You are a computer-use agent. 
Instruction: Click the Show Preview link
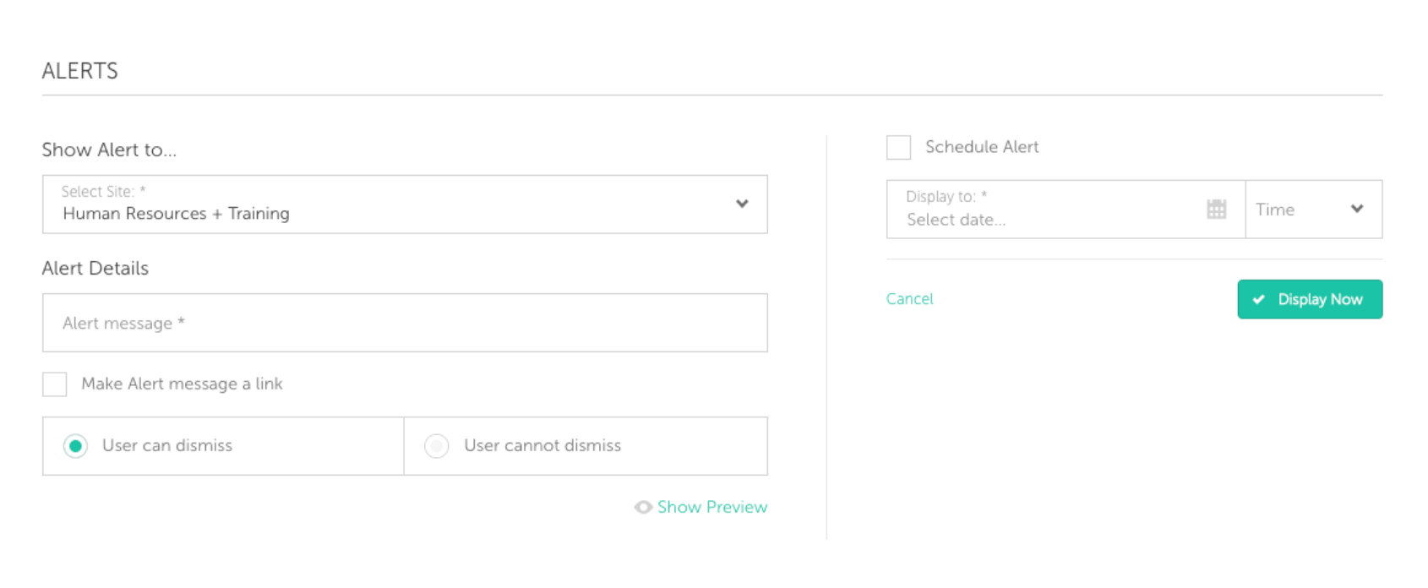712,507
